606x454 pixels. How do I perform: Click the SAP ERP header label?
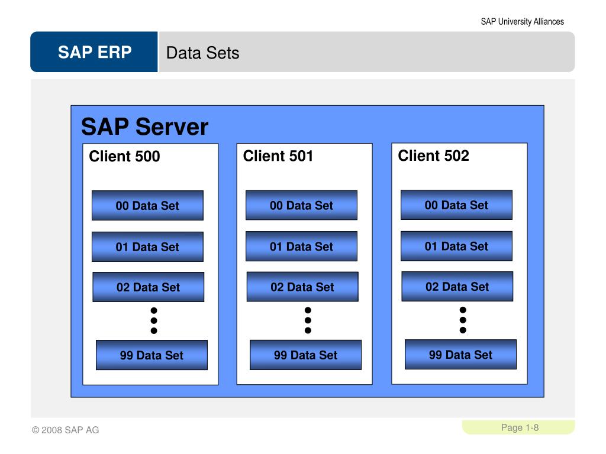click(95, 52)
